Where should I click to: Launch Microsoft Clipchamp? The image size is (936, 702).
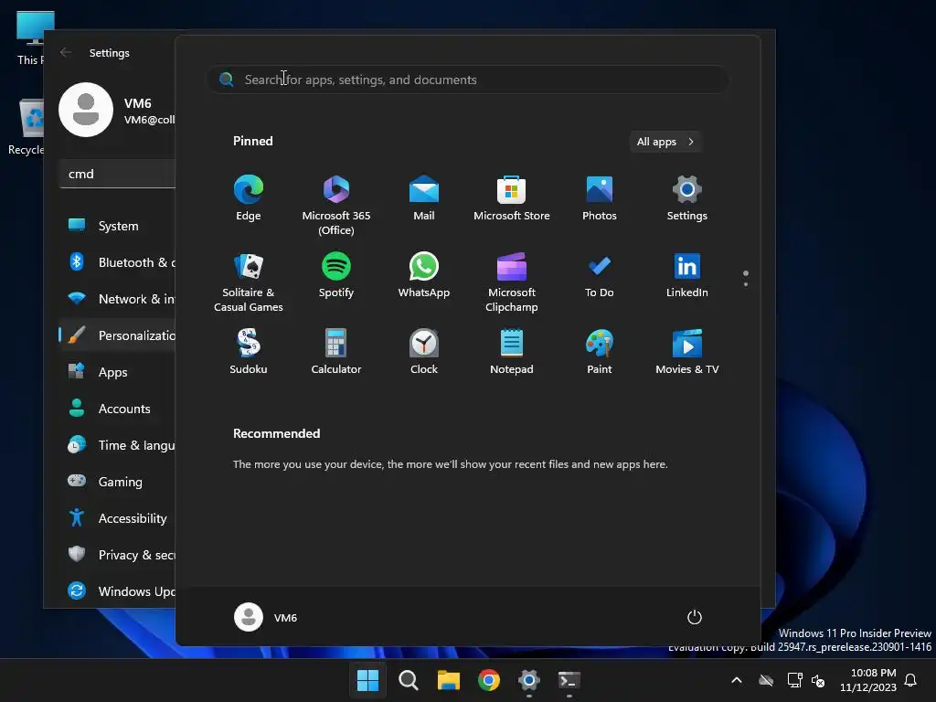512,282
